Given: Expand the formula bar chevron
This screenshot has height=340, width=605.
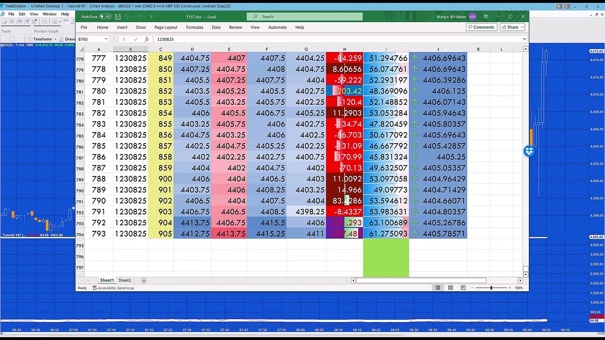Looking at the screenshot, I should click(x=524, y=39).
